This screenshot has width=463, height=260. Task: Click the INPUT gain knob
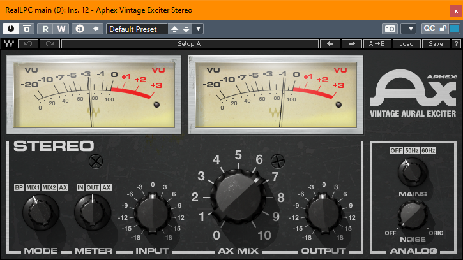[x=153, y=213]
